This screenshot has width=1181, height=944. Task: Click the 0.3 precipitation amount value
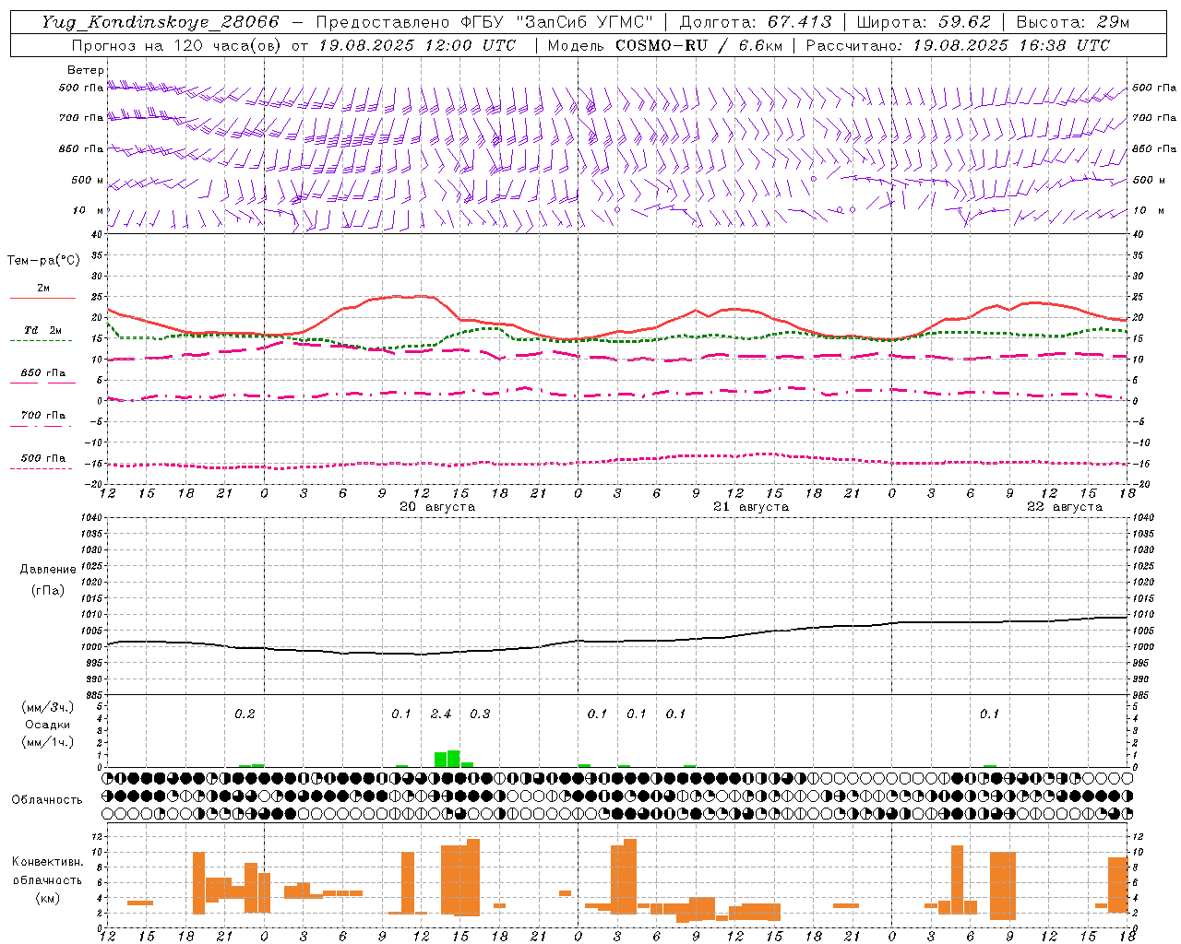click(x=480, y=714)
